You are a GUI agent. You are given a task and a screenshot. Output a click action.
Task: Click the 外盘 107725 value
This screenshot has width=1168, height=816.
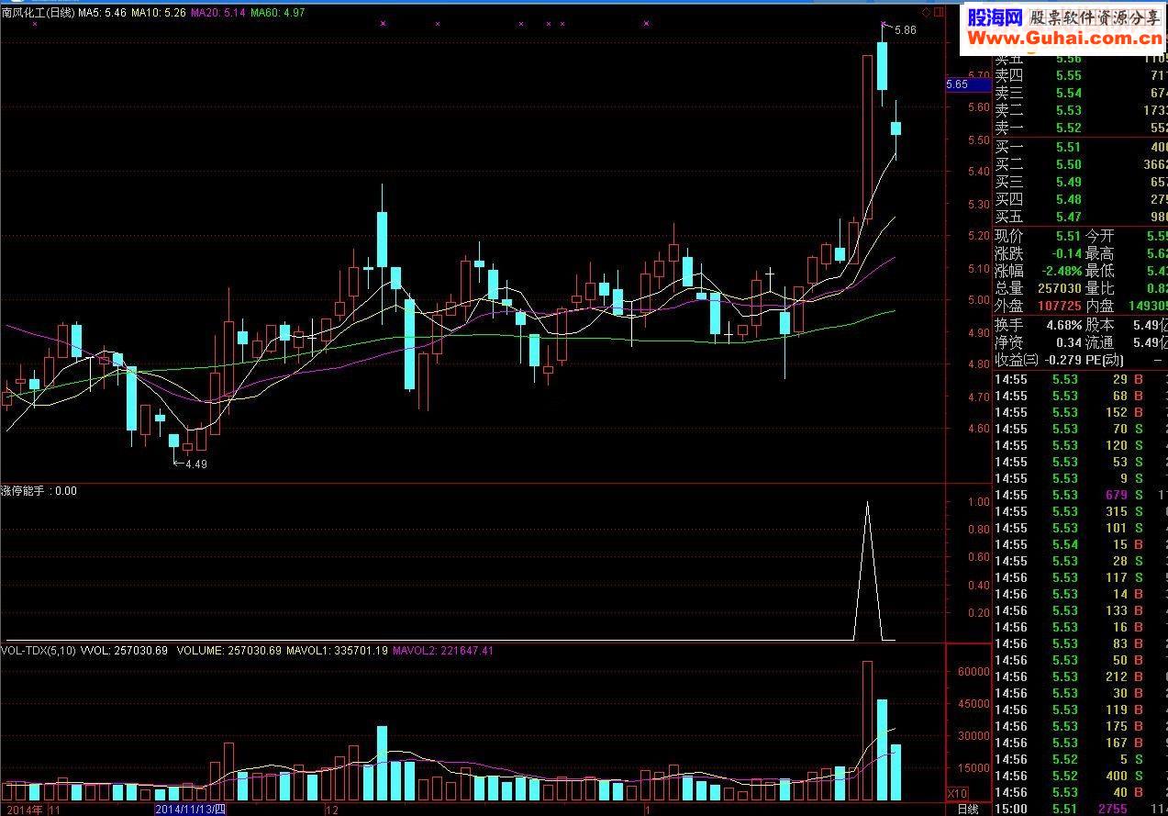[x=1058, y=306]
